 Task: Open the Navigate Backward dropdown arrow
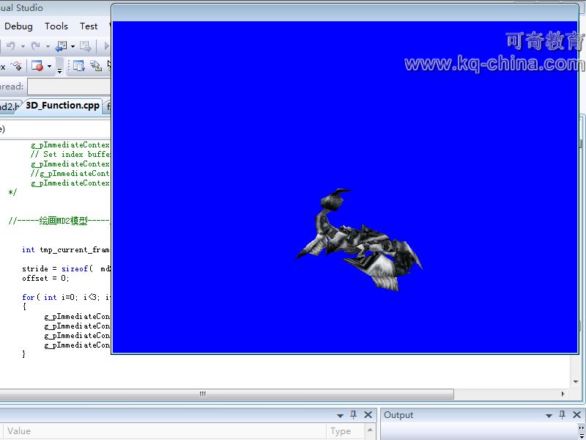coord(72,46)
